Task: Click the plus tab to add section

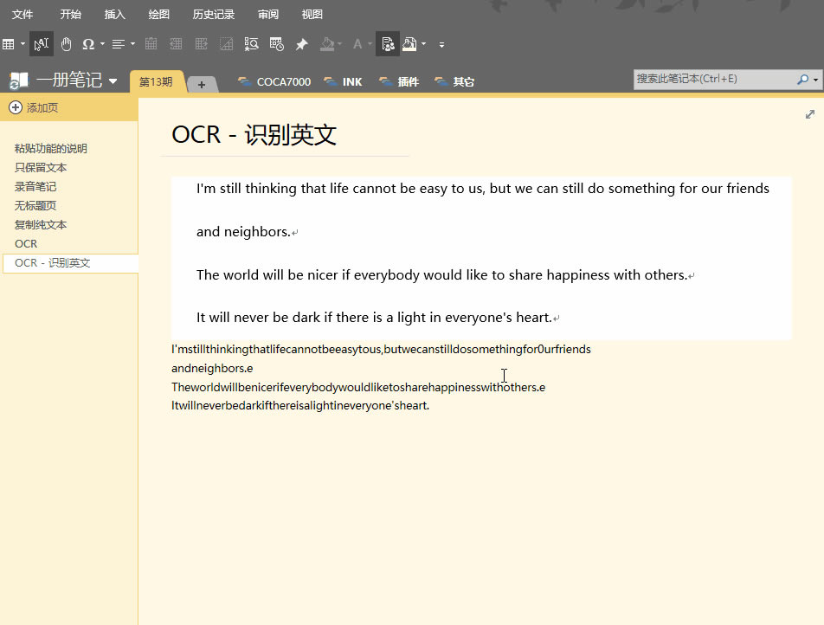Action: pyautogui.click(x=202, y=84)
